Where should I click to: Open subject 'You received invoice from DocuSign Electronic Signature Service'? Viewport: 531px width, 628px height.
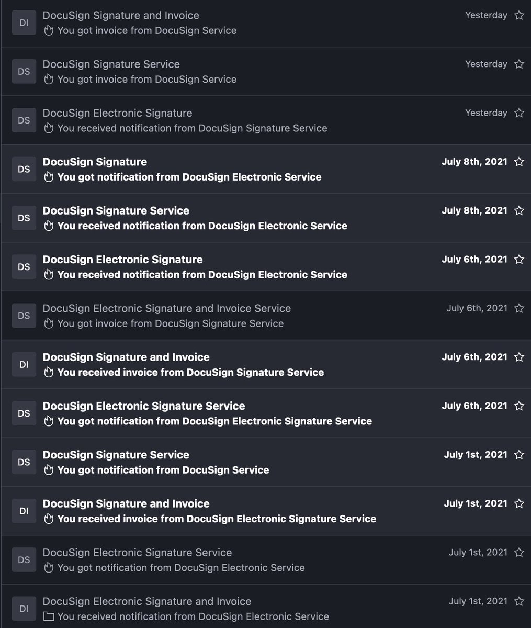coord(217,519)
